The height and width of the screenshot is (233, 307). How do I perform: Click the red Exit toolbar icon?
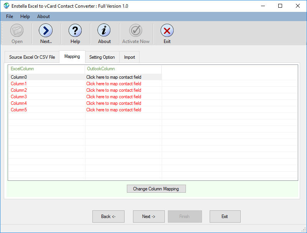[x=167, y=31]
